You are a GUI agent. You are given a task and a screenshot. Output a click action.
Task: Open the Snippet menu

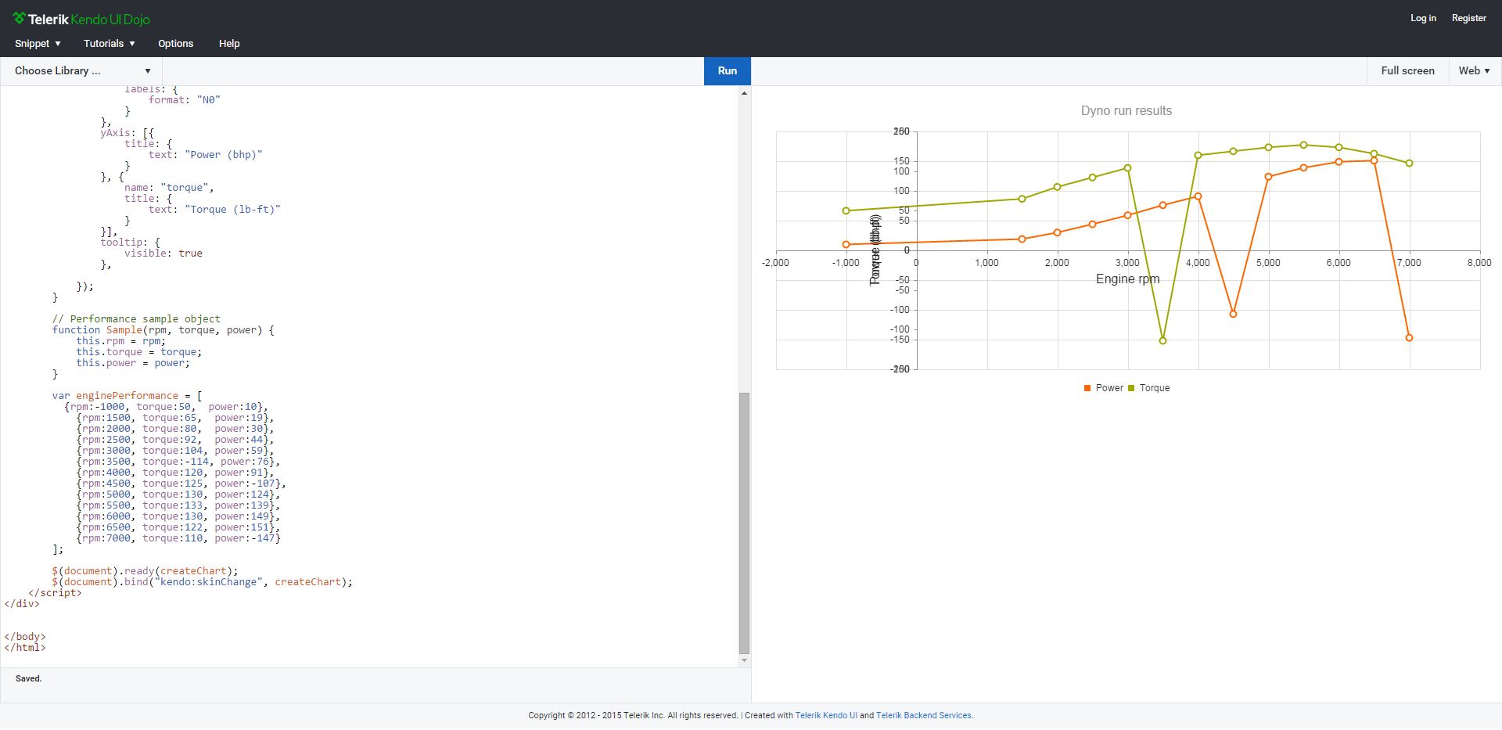tap(38, 44)
